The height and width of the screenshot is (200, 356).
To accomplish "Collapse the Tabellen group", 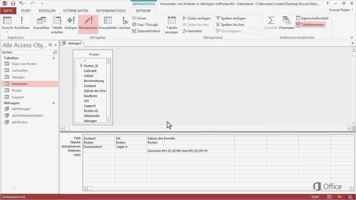I will 53,58.
